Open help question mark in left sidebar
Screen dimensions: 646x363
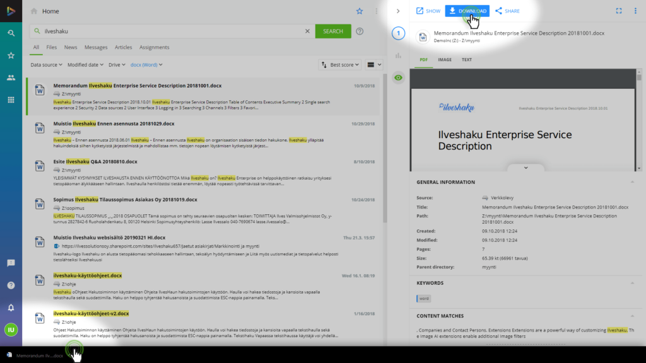coord(11,285)
